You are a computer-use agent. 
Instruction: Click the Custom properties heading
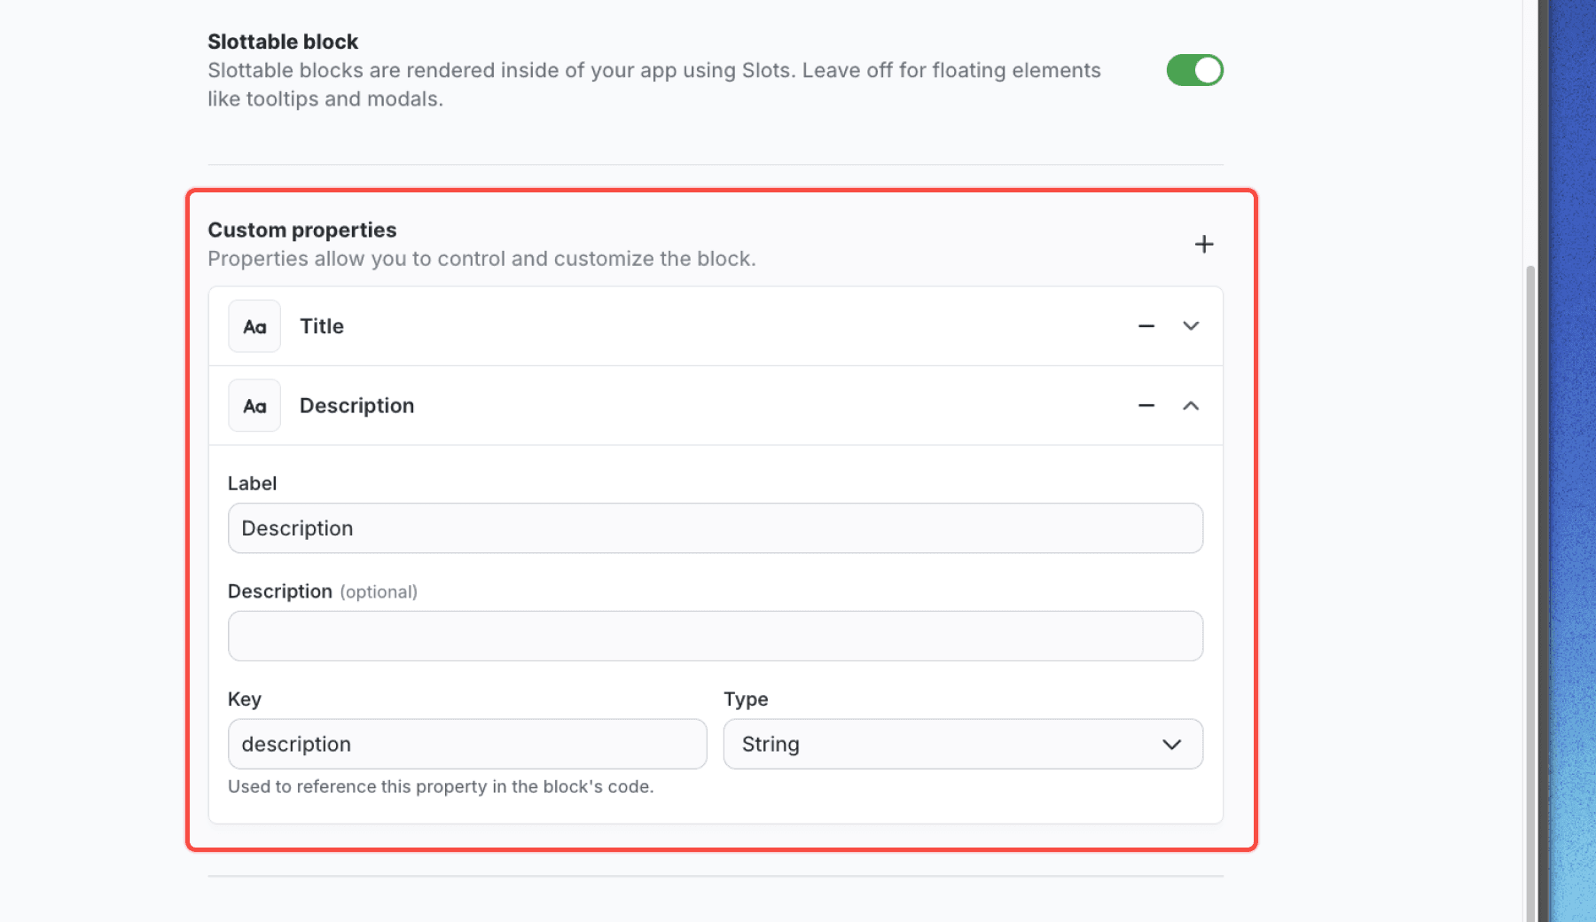(x=301, y=230)
